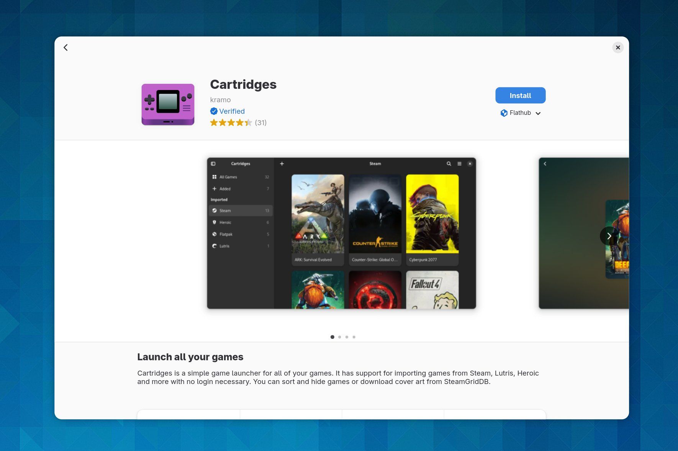Screen dimensions: 678x451
Task: Show the next screenshot with the arrow
Action: (609, 236)
